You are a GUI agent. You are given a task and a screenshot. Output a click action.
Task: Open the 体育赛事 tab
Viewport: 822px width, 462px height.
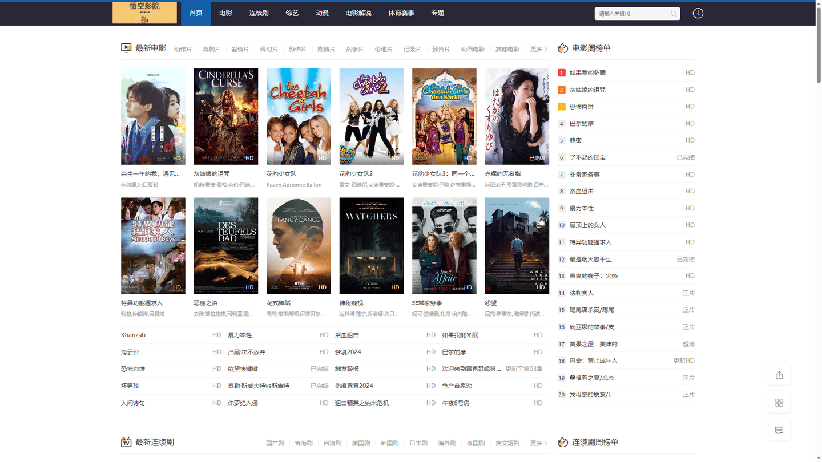pyautogui.click(x=401, y=13)
